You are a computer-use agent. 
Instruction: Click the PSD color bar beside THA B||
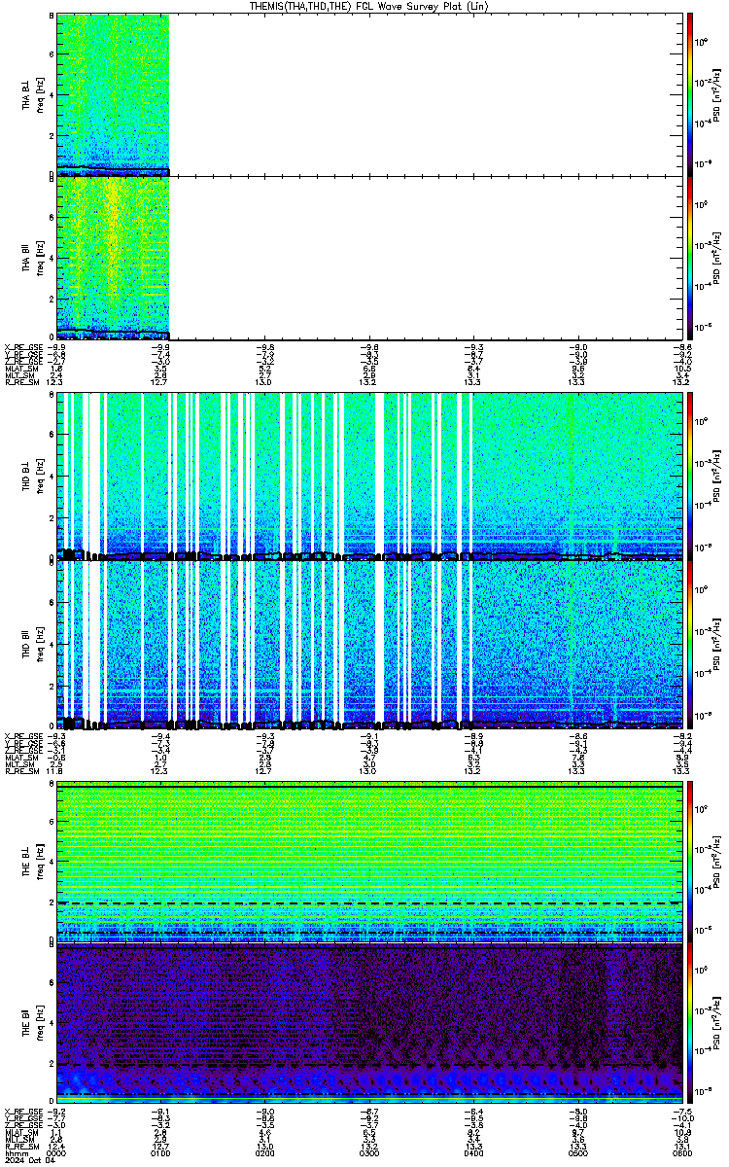click(690, 258)
